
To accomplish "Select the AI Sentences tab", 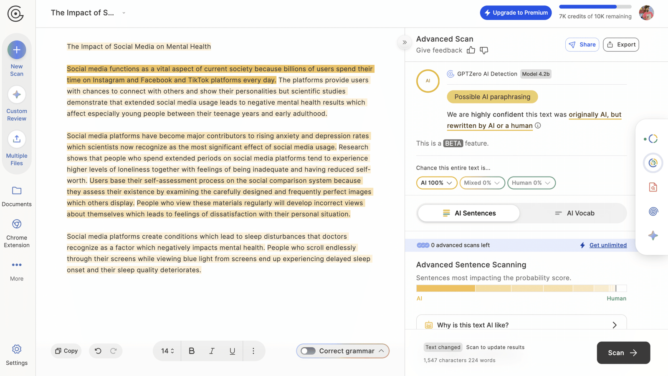I will [x=469, y=213].
